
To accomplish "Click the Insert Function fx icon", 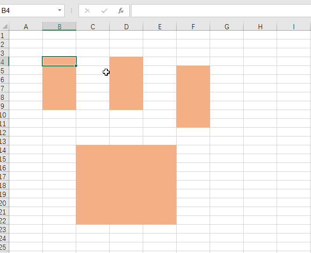I will tap(121, 11).
